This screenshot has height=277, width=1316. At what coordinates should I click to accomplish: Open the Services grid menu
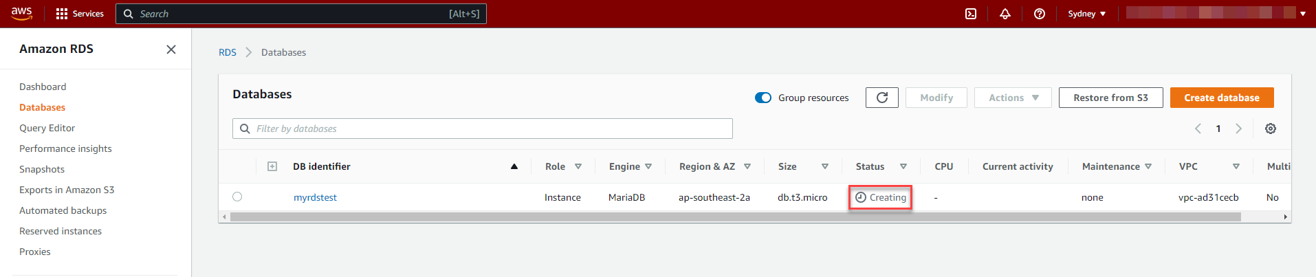[79, 14]
